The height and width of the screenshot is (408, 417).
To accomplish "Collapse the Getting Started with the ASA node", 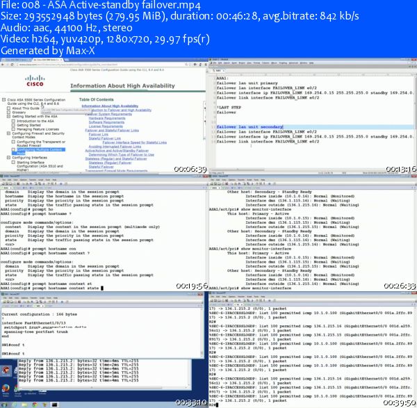I will [8, 116].
